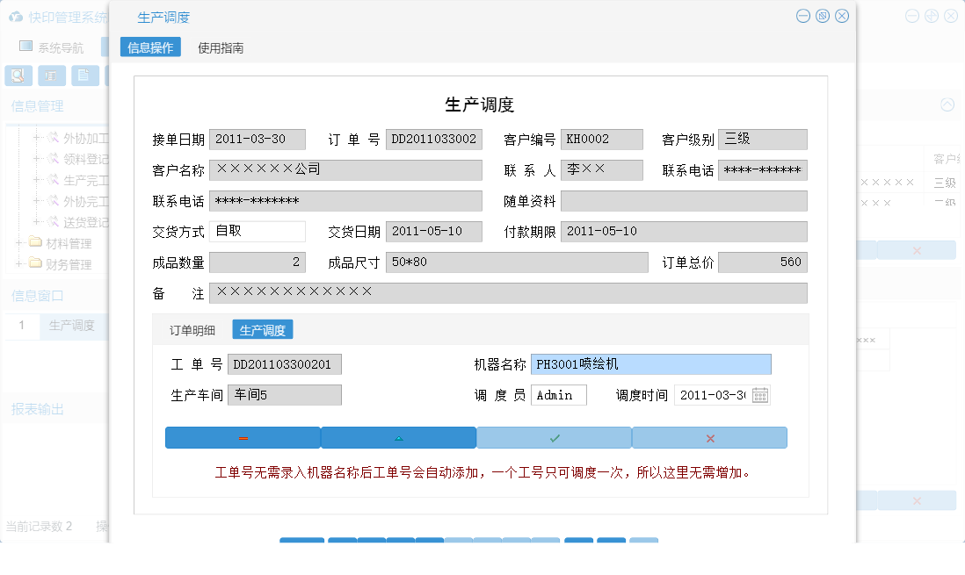The width and height of the screenshot is (965, 575).
Task: Click the blue X button on right panel
Action: 918,249
